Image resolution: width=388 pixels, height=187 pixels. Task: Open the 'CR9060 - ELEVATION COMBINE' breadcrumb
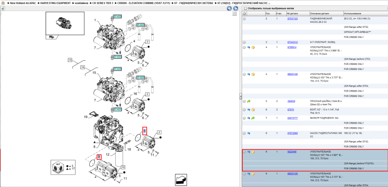click(x=144, y=3)
